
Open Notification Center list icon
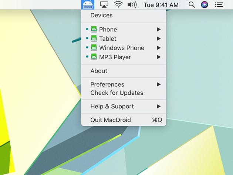coord(219,5)
